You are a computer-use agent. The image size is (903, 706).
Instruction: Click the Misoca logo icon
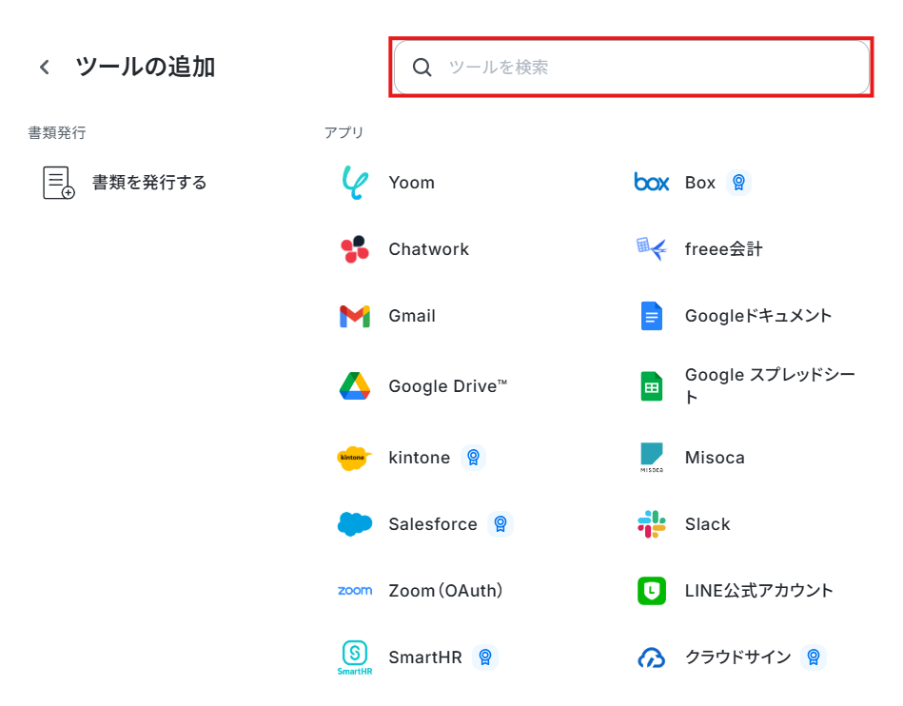pyautogui.click(x=652, y=458)
